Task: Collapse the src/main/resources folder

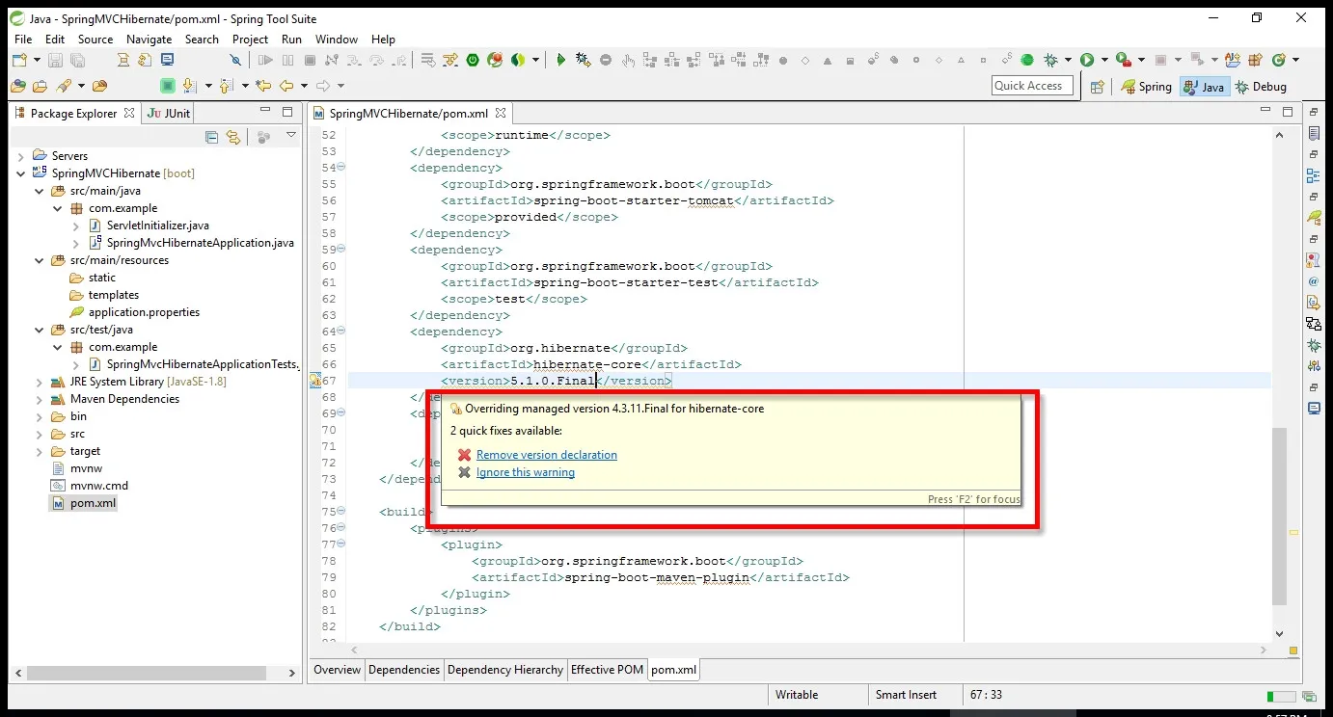Action: (x=39, y=260)
